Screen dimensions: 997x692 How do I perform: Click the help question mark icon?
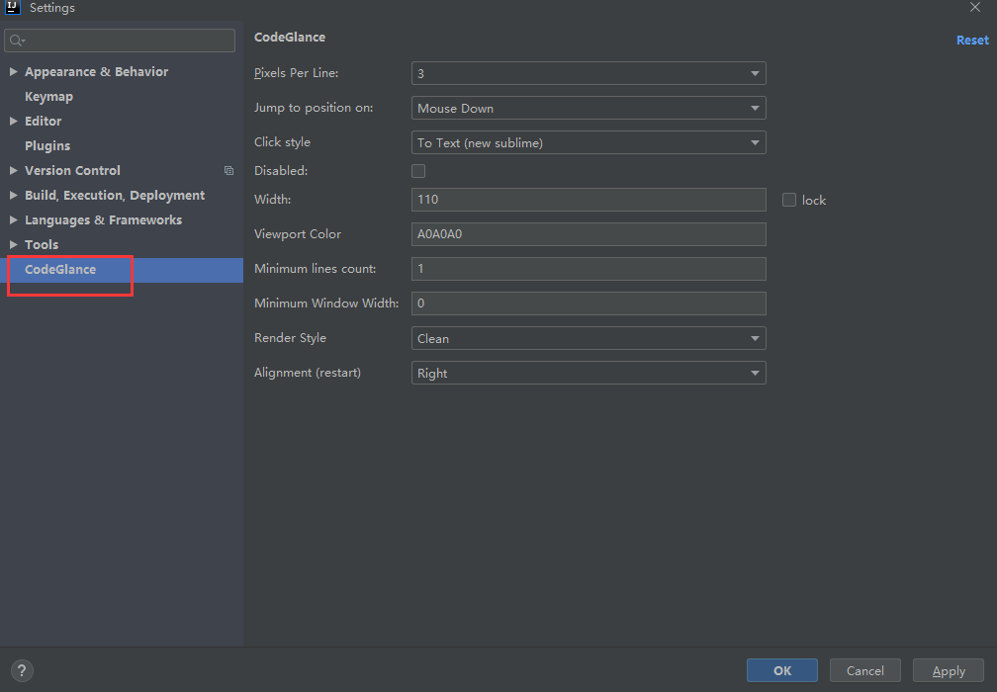pos(22,670)
